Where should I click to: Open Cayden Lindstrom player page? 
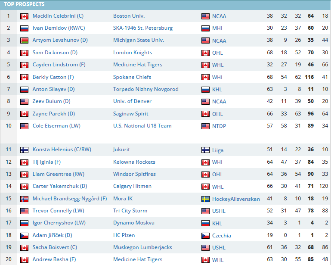(59, 65)
